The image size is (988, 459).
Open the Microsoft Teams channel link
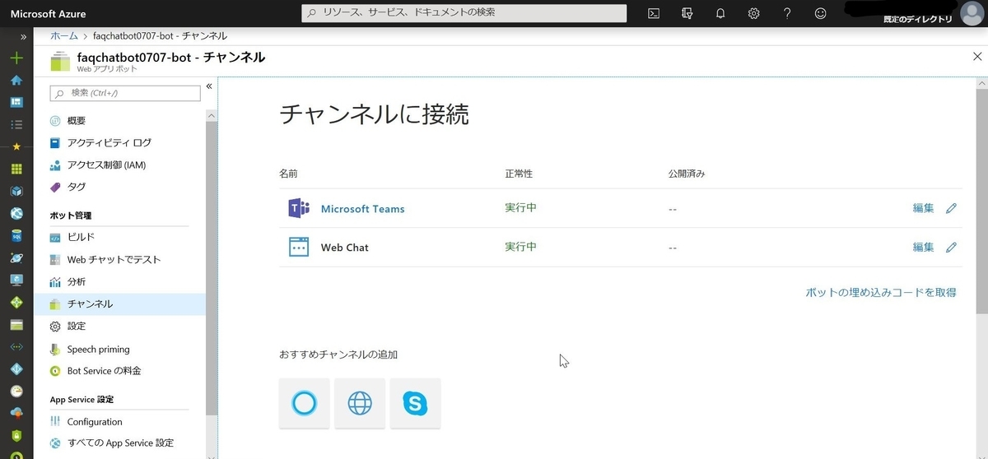(362, 209)
